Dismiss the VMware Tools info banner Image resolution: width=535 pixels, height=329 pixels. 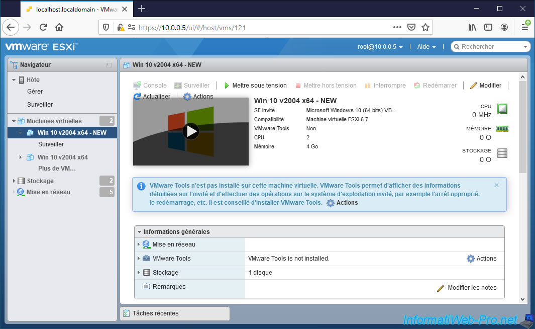[496, 185]
